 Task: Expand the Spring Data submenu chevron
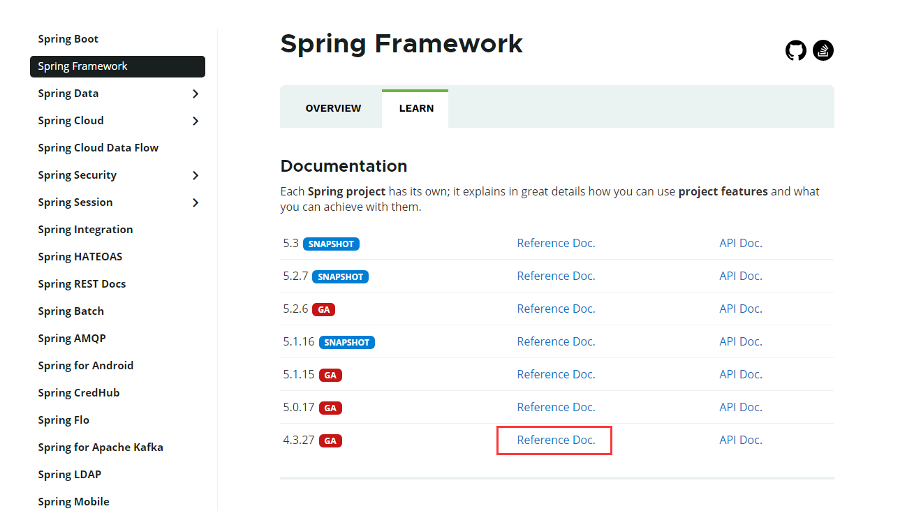[x=196, y=94]
